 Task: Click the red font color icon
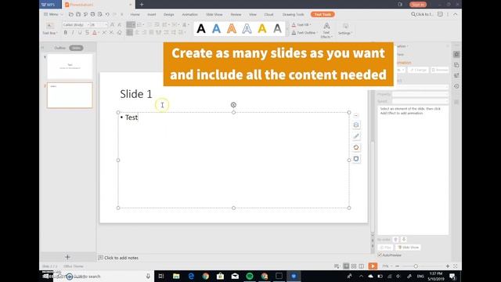click(94, 33)
